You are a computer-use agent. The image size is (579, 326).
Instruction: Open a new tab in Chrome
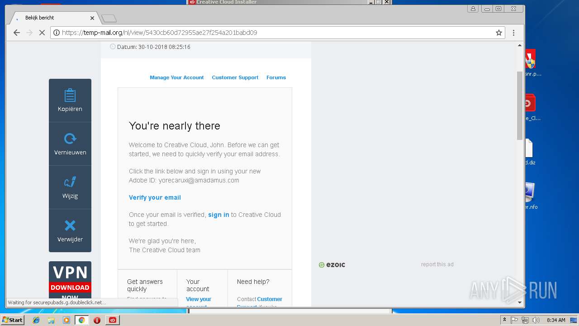click(109, 18)
